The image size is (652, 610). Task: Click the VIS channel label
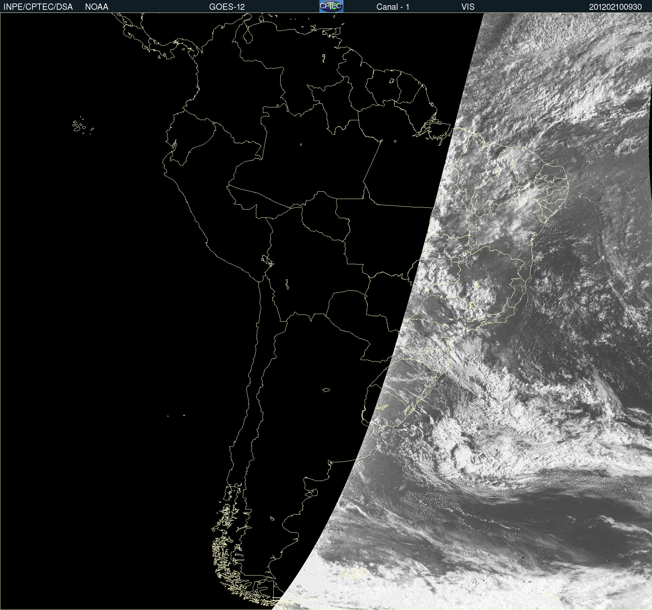468,7
